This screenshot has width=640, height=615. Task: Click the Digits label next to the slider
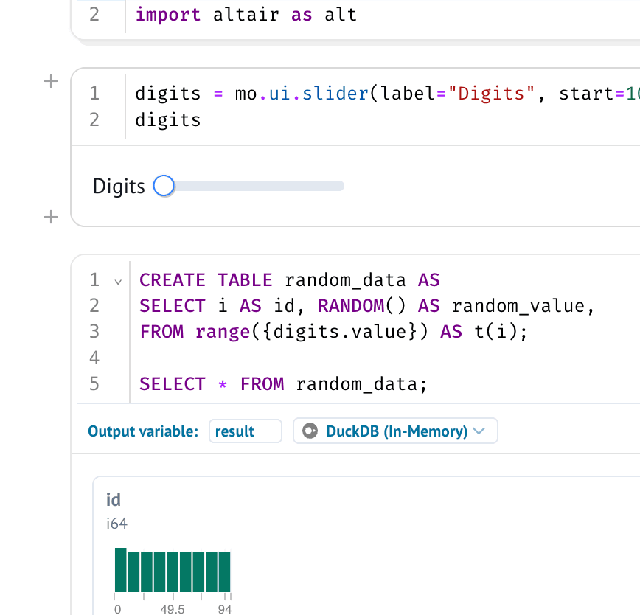click(x=118, y=186)
